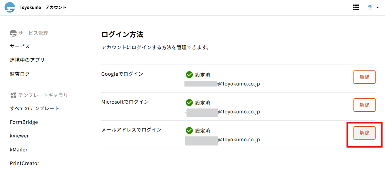Click the Google login green checkmark
This screenshot has height=172, width=385.
(x=189, y=75)
